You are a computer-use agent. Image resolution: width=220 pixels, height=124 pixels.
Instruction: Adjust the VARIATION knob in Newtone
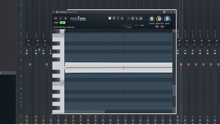point(159,19)
